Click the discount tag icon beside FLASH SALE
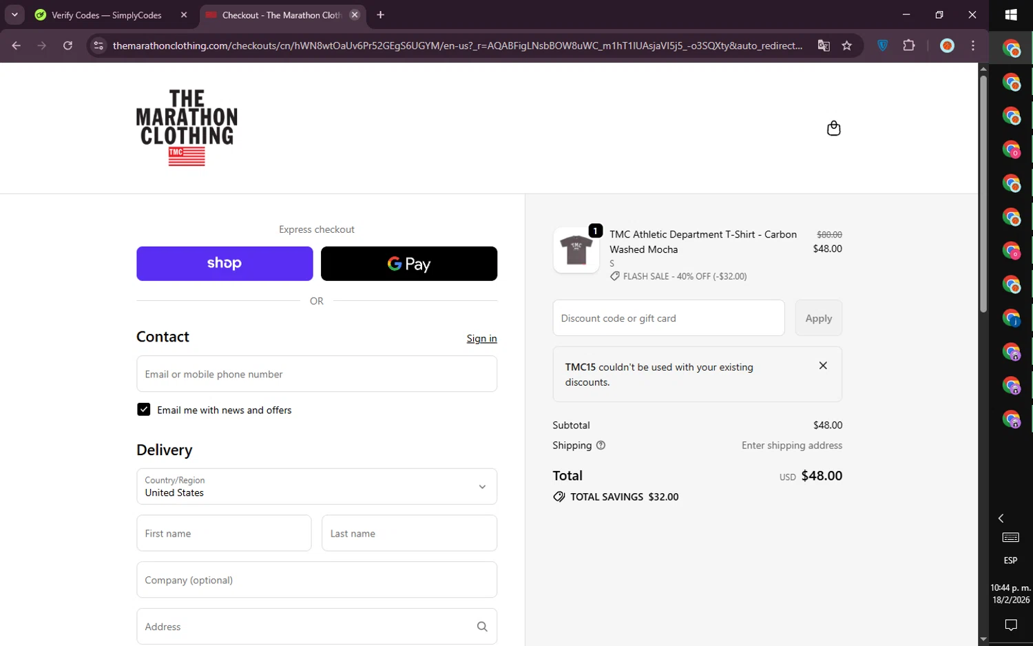This screenshot has width=1033, height=646. [615, 276]
